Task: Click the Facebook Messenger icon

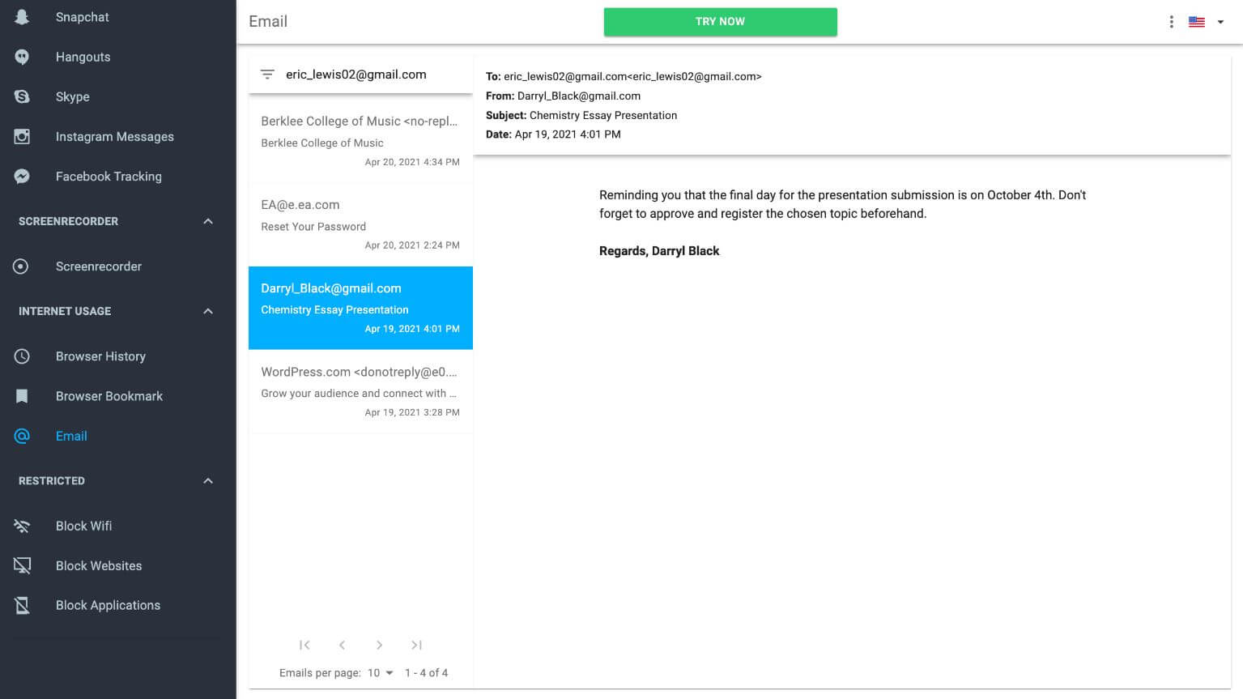Action: pyautogui.click(x=22, y=177)
